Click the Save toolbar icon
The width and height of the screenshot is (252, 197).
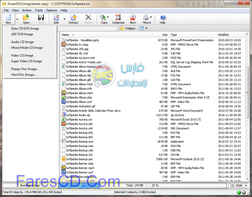[41, 17]
